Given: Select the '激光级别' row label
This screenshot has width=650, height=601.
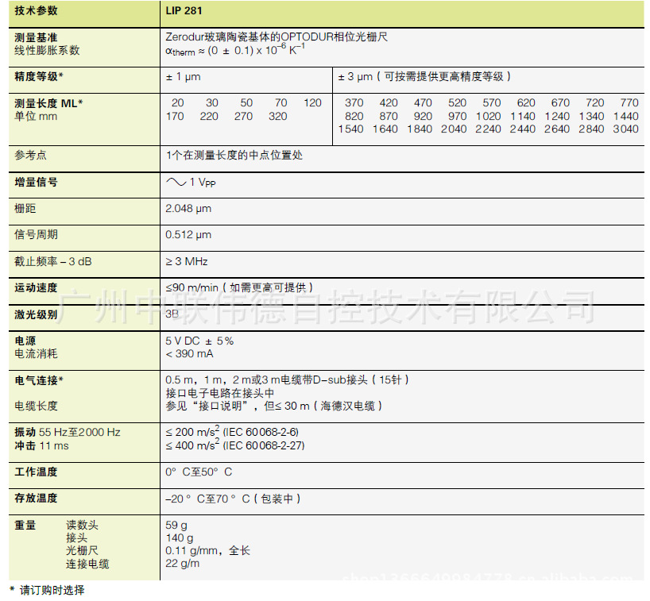Looking at the screenshot, I should [36, 314].
